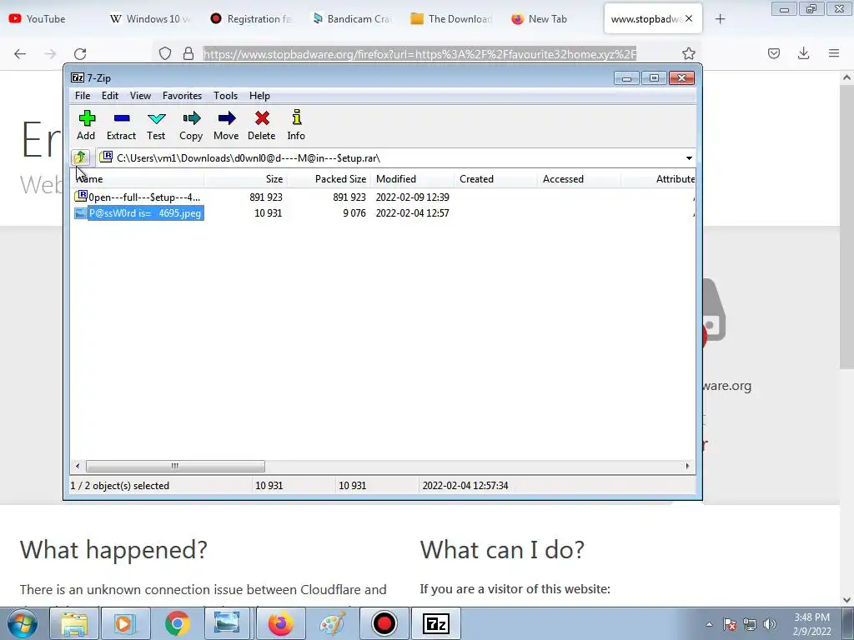Screen dimensions: 854x640
Task: Click the Firefox URL bar
Action: [419, 54]
